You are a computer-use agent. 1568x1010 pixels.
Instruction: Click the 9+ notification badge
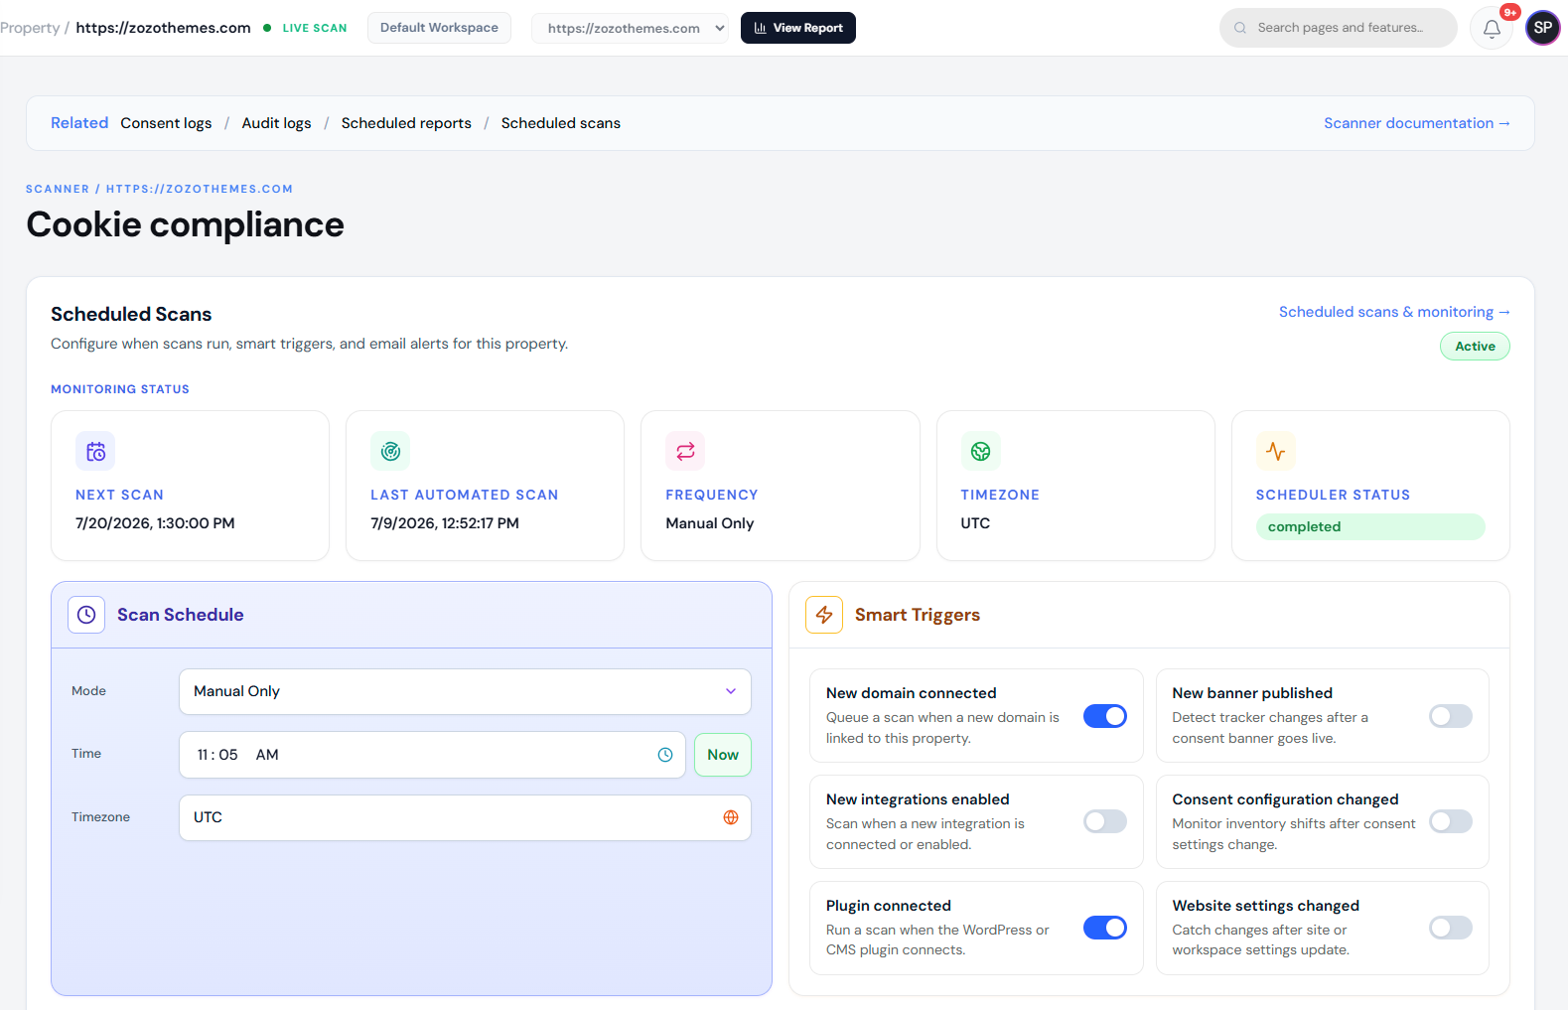click(1510, 12)
